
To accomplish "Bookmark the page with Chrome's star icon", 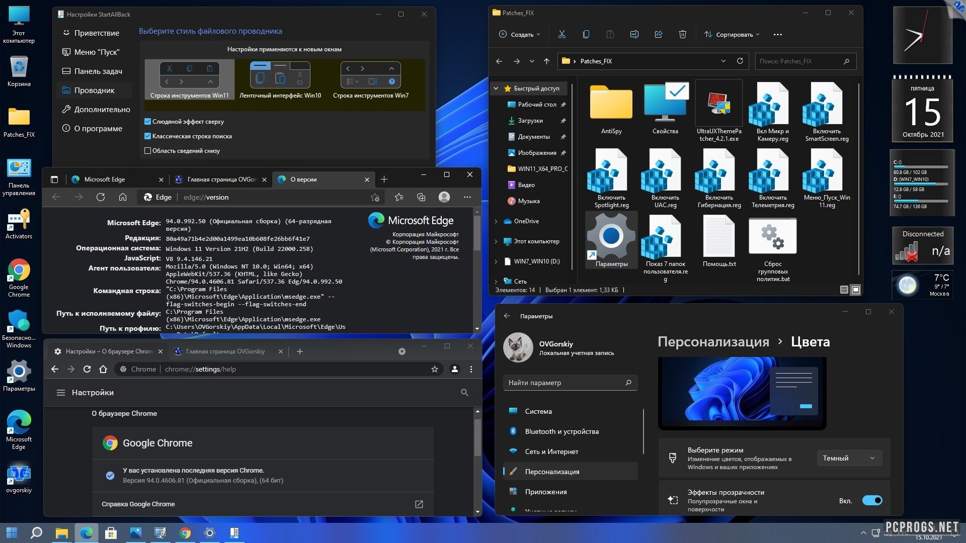I will [x=434, y=369].
